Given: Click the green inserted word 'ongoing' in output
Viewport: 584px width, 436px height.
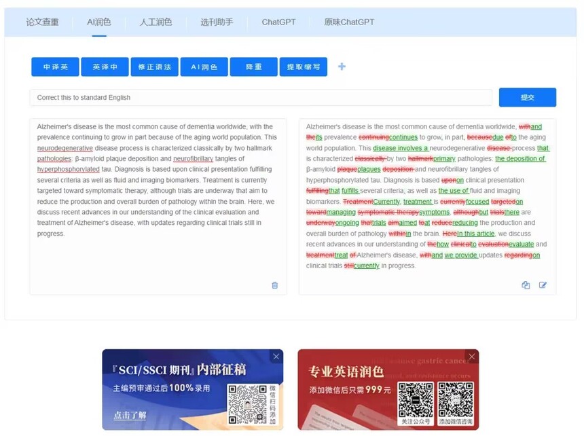Looking at the screenshot, I should [x=347, y=223].
